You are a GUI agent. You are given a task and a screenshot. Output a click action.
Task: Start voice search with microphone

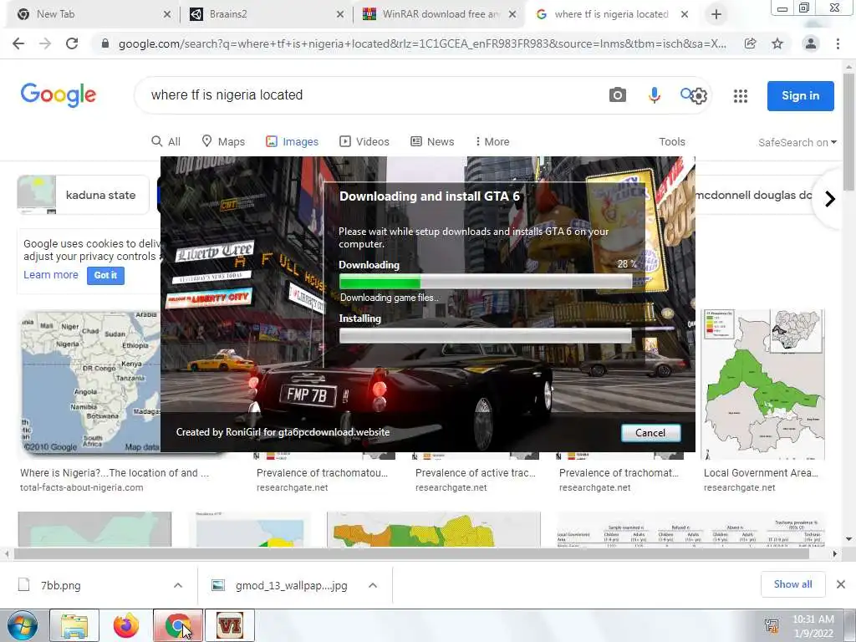pyautogui.click(x=654, y=95)
